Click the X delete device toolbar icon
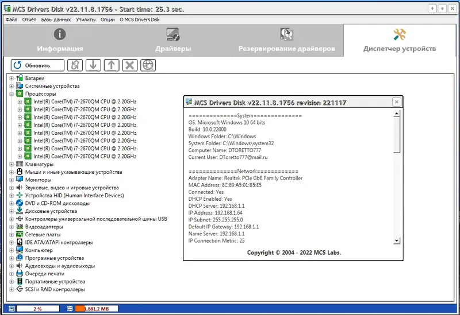 130,65
